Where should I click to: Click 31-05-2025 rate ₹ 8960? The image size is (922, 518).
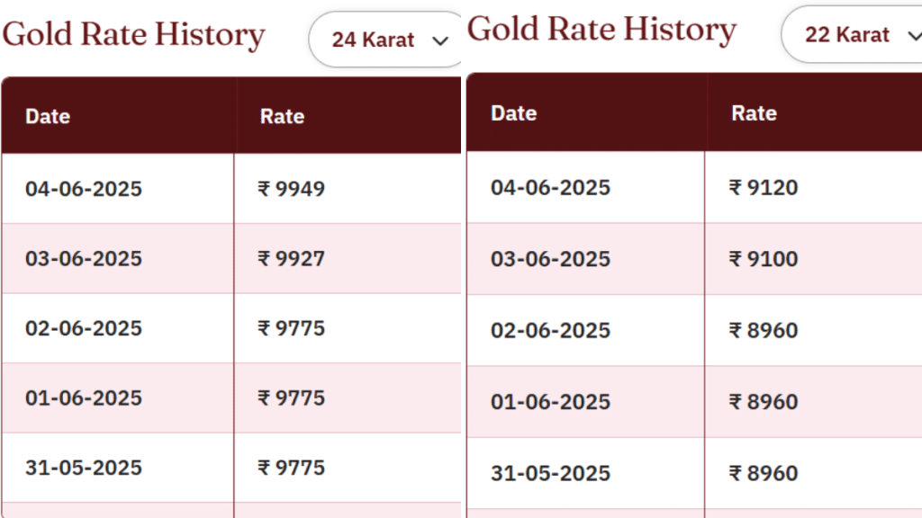pos(764,473)
